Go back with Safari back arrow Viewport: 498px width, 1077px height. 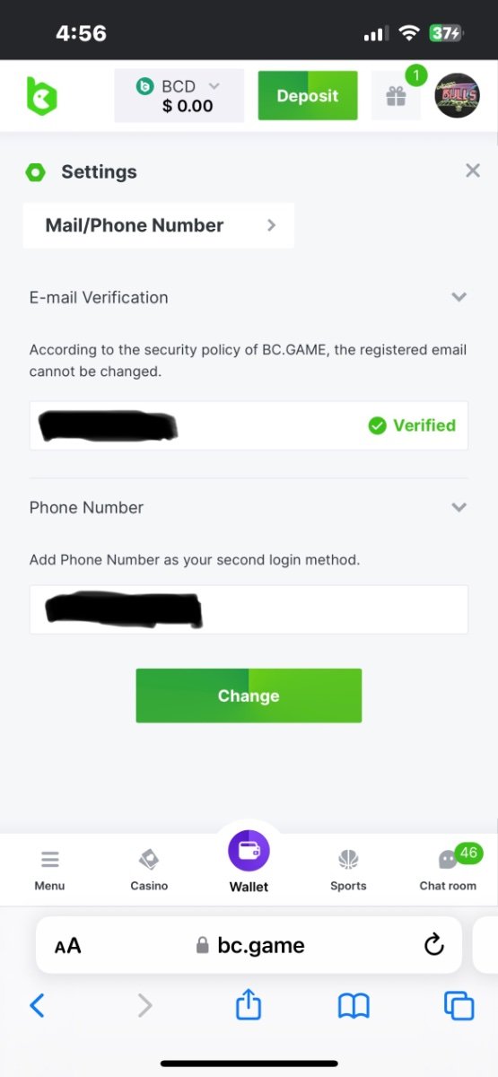coord(37,1005)
